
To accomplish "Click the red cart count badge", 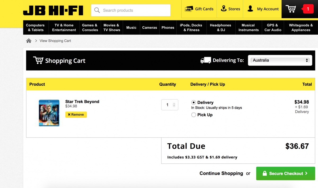I will [308, 9].
